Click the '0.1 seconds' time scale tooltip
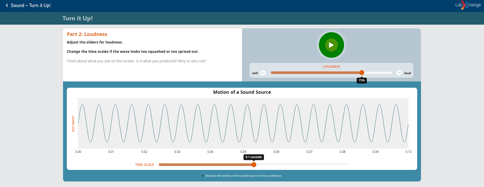 coord(254,157)
